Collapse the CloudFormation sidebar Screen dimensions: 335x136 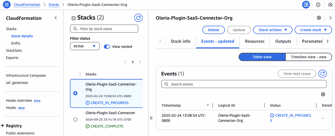(56, 18)
